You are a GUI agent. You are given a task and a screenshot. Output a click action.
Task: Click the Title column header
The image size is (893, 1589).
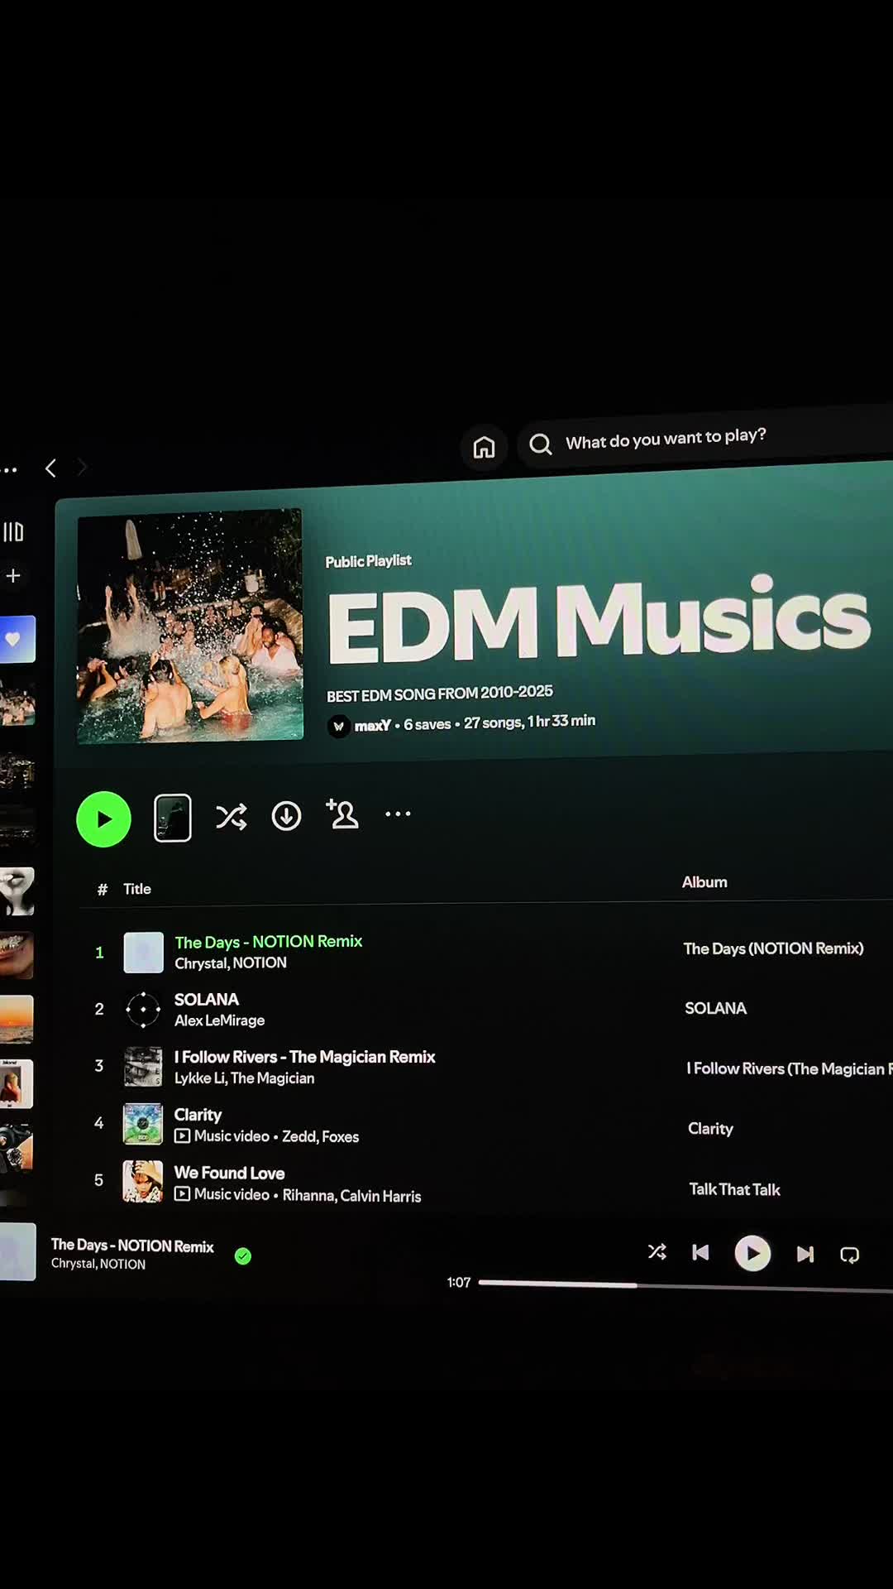pos(137,889)
